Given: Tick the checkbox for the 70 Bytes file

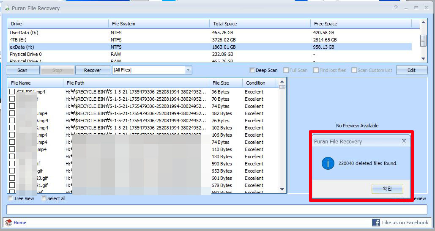Looking at the screenshot, I should pos(12,99).
